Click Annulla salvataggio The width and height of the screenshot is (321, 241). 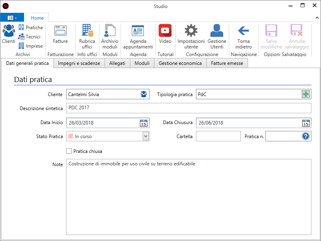[297, 36]
